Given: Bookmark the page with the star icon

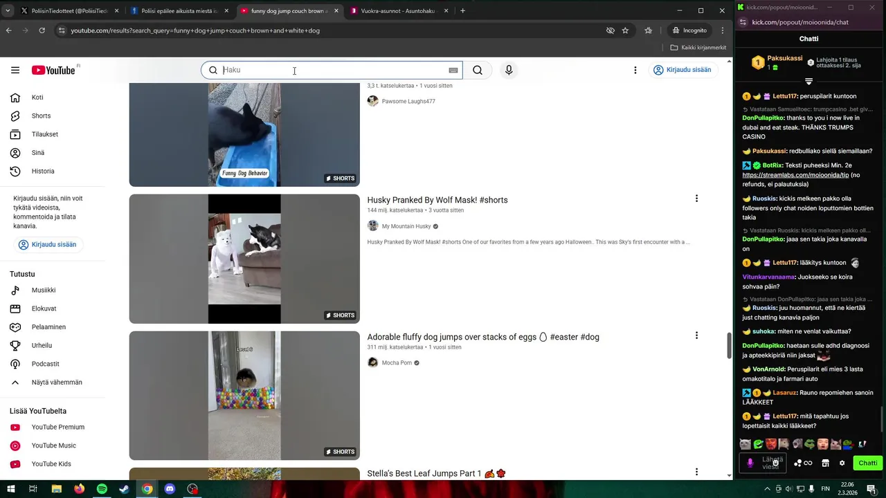Looking at the screenshot, I should [x=625, y=30].
